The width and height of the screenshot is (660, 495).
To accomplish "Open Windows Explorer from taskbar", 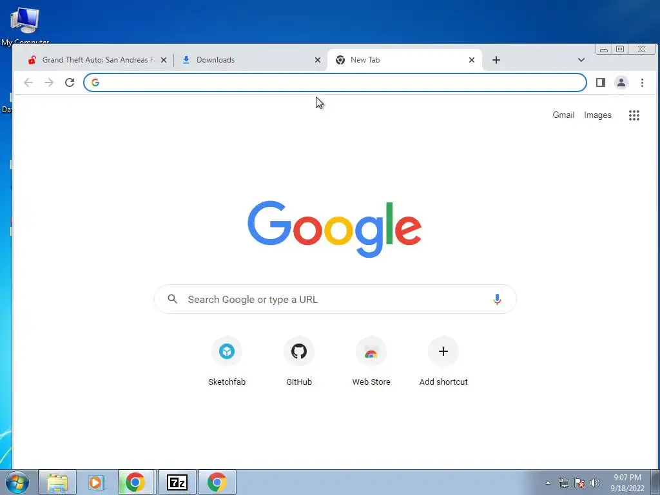I will pos(57,482).
